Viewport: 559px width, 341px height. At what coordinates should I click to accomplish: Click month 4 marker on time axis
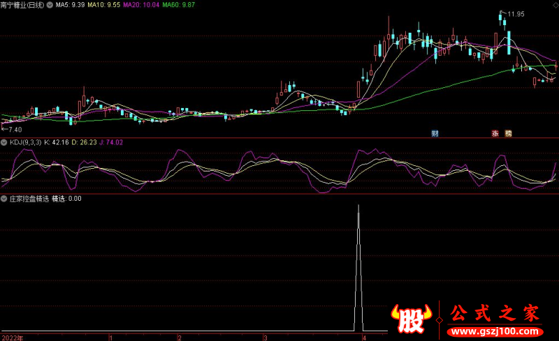point(364,337)
